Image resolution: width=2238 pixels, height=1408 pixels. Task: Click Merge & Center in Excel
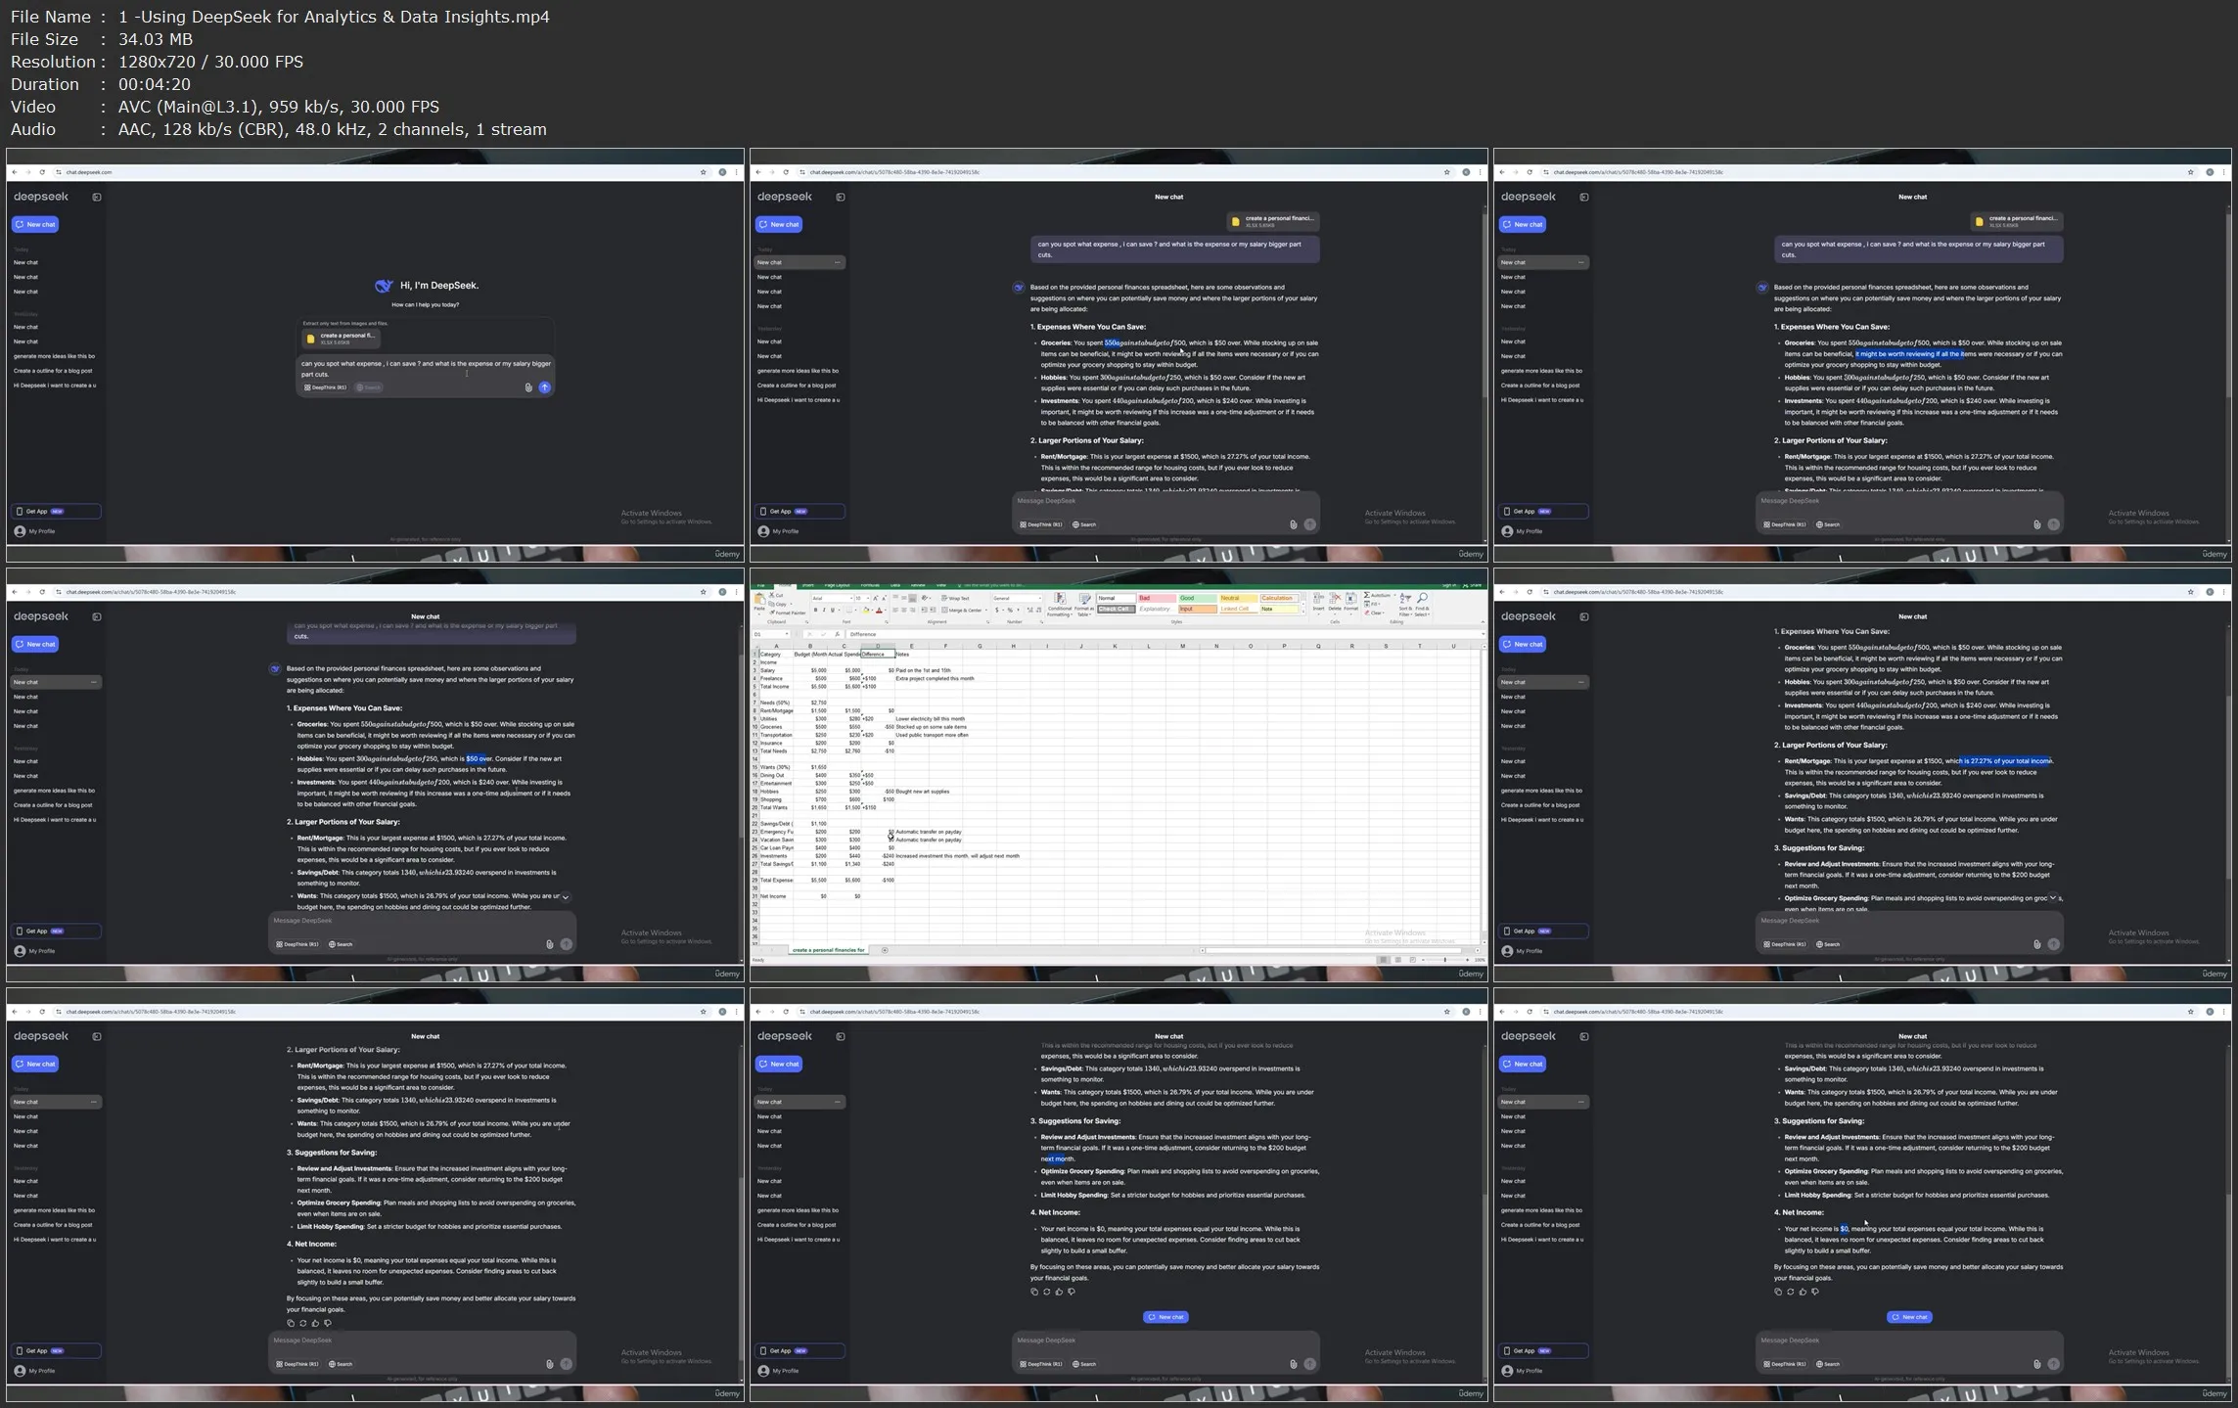pos(962,611)
